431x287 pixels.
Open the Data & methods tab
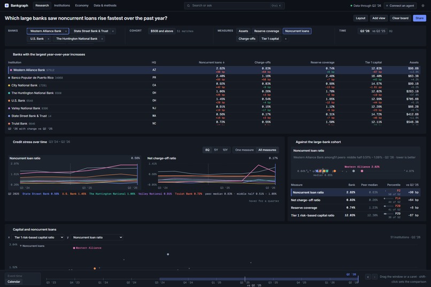[105, 5]
